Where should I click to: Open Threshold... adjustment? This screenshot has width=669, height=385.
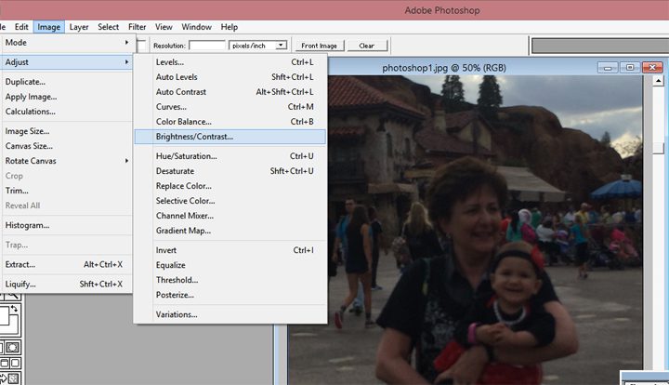[x=230, y=280]
